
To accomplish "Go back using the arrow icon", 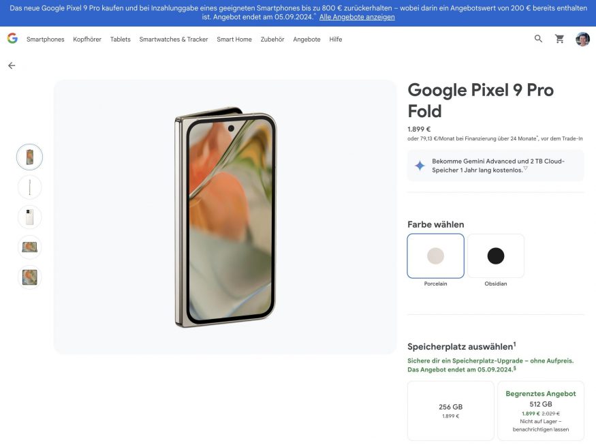I will 12,65.
